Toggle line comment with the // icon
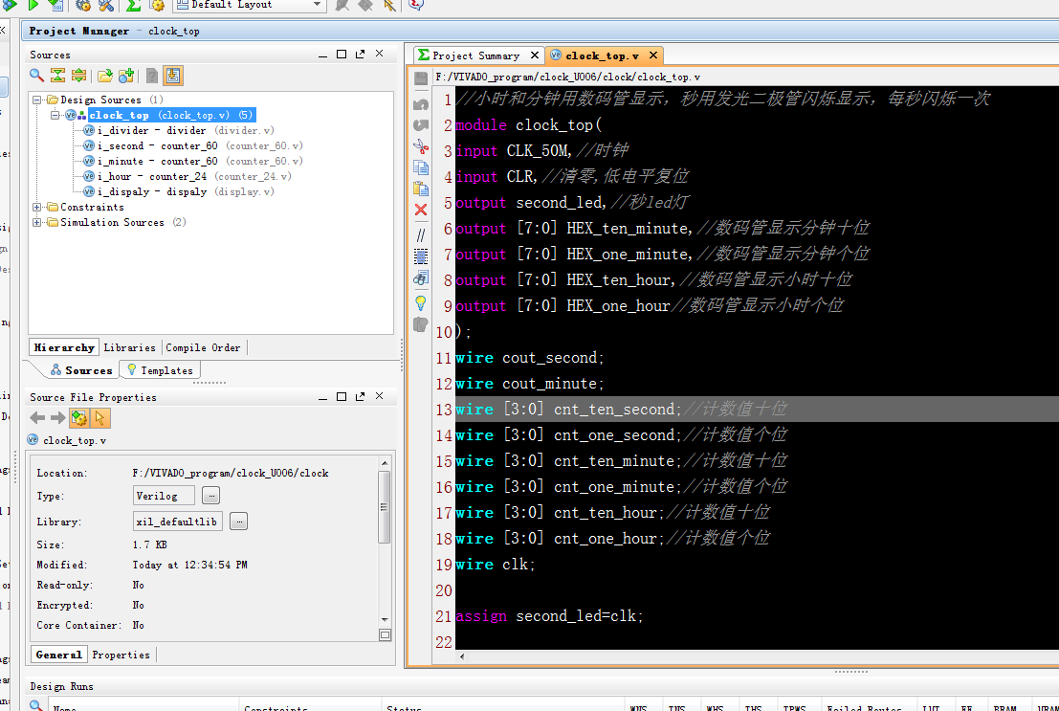 point(421,234)
